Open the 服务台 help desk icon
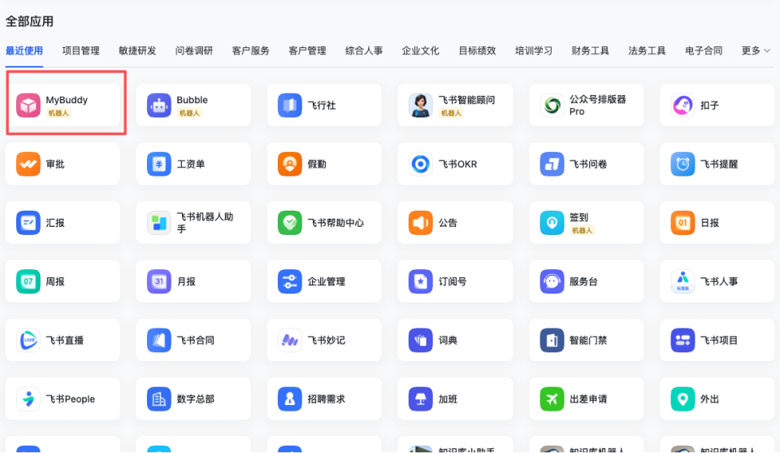 click(x=552, y=281)
